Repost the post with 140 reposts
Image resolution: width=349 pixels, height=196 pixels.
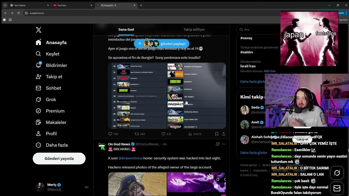[140, 134]
